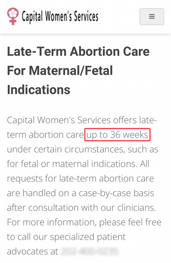
Task: Select the "Late-Term Abortion Care" heading line
Action: point(78,51)
